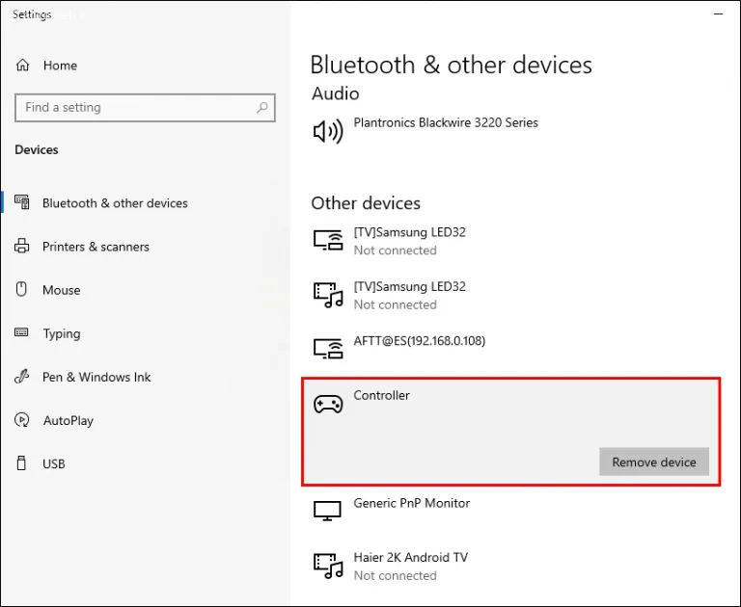This screenshot has height=607, width=741.
Task: Open Bluetooth & other devices section
Action: [115, 203]
